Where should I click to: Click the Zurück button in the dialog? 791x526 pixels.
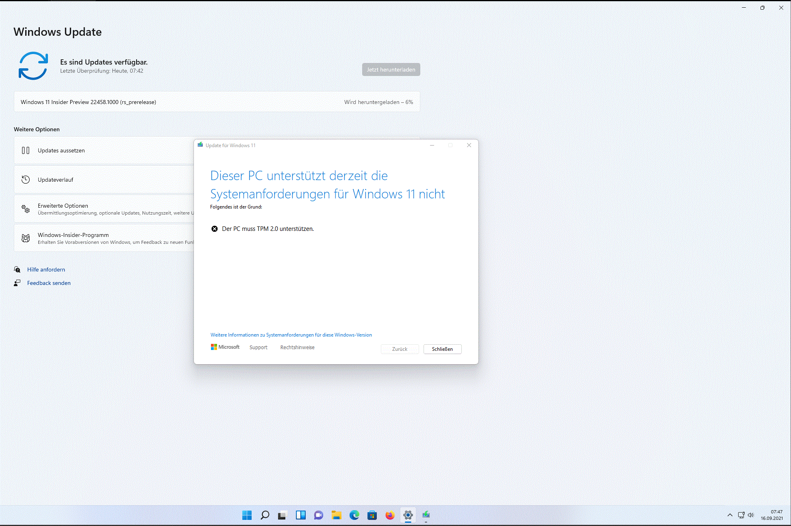(x=400, y=349)
